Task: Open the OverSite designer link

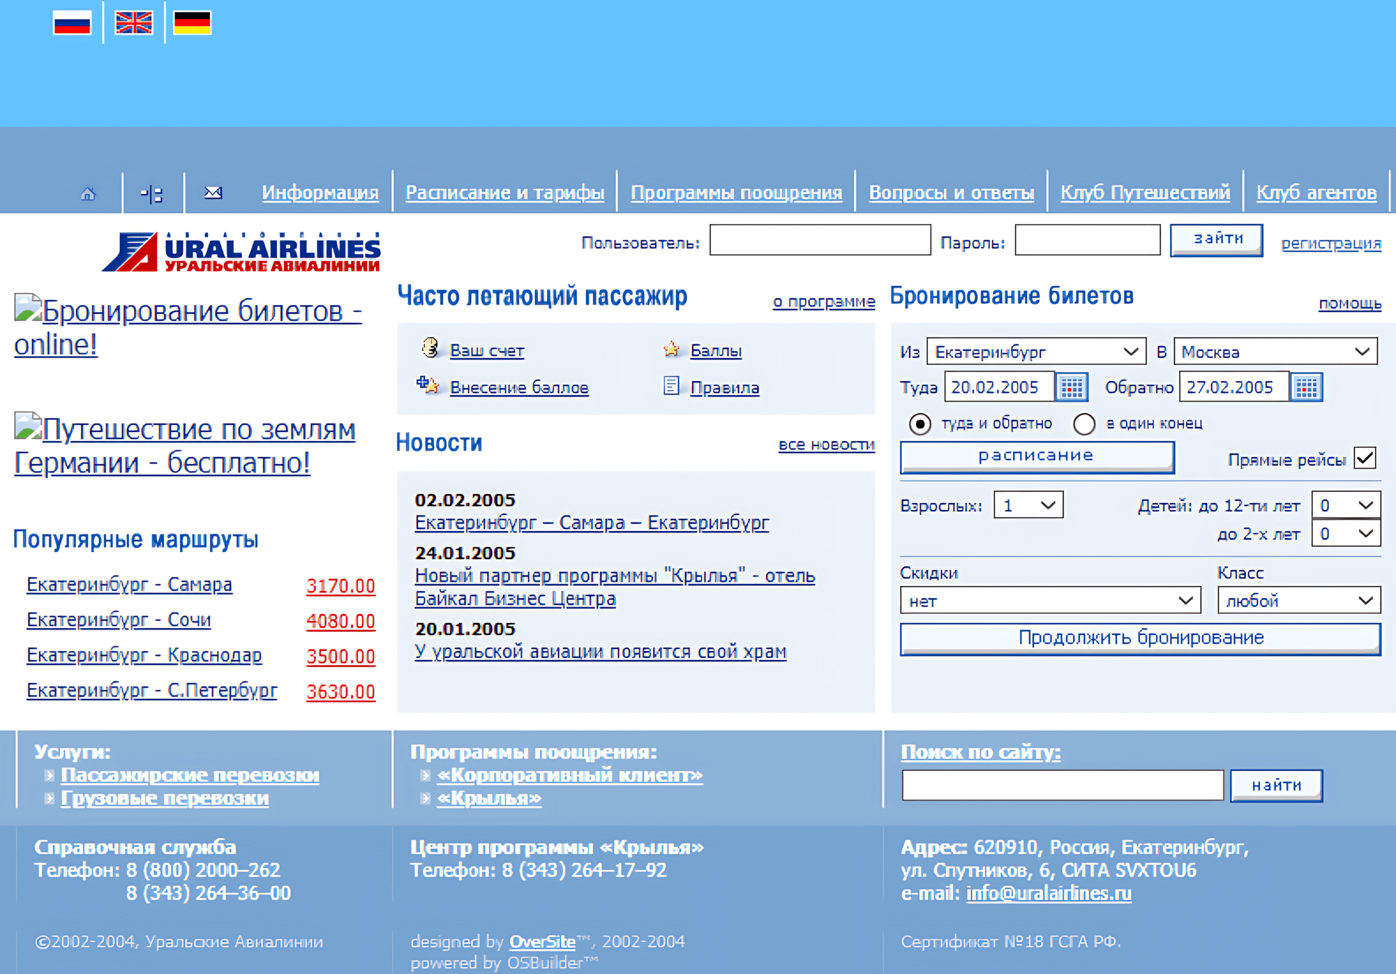Action: [x=541, y=942]
